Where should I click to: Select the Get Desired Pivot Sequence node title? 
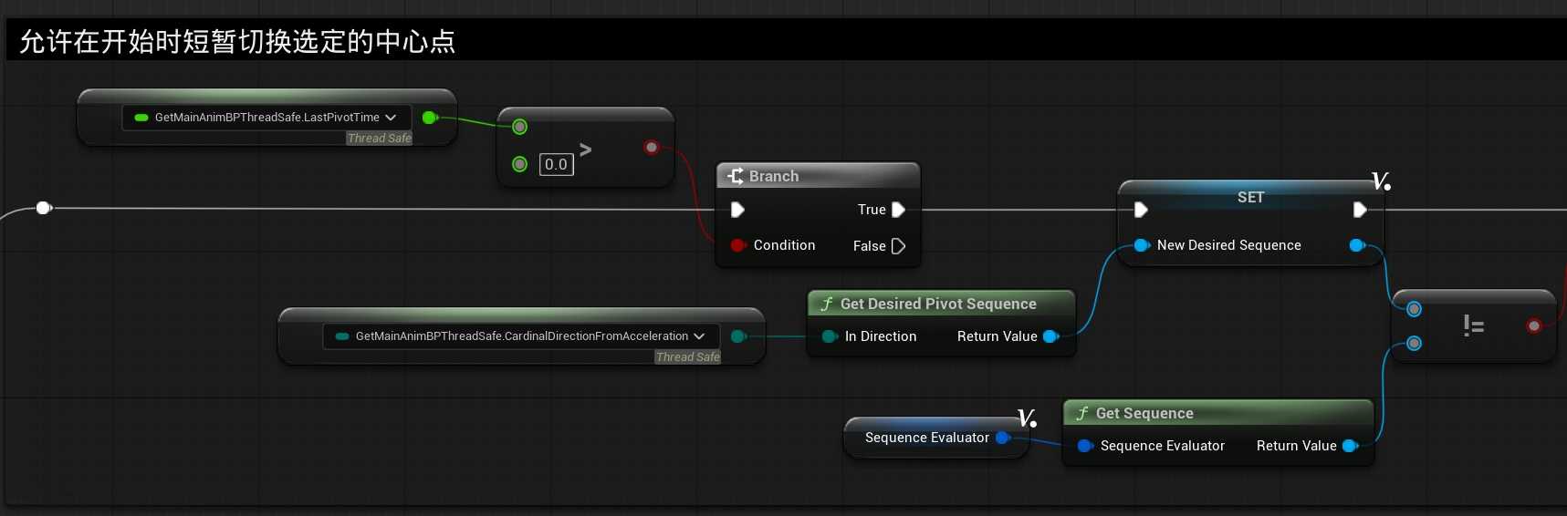pyautogui.click(x=938, y=304)
